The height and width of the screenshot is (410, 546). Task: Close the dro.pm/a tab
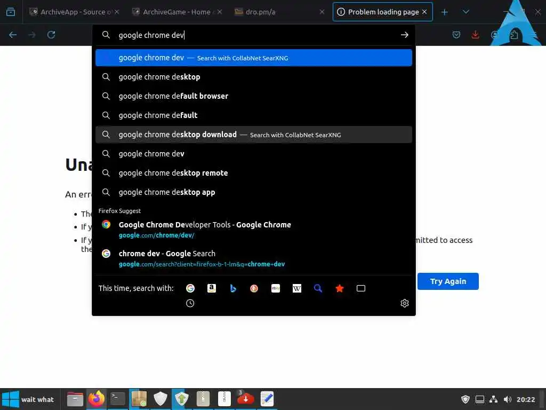click(x=322, y=12)
